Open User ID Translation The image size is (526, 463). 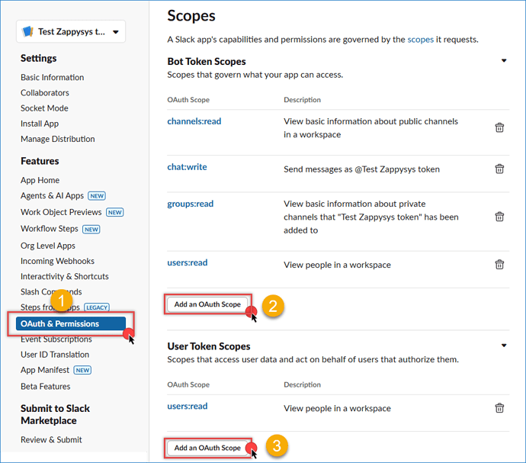click(55, 355)
